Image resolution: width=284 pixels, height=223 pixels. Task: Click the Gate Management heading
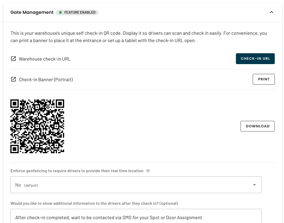tap(32, 12)
